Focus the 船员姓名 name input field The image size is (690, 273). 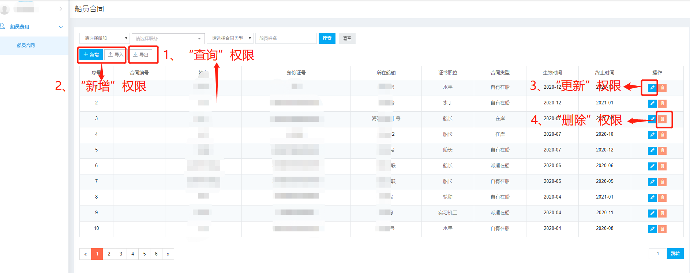pyautogui.click(x=286, y=38)
